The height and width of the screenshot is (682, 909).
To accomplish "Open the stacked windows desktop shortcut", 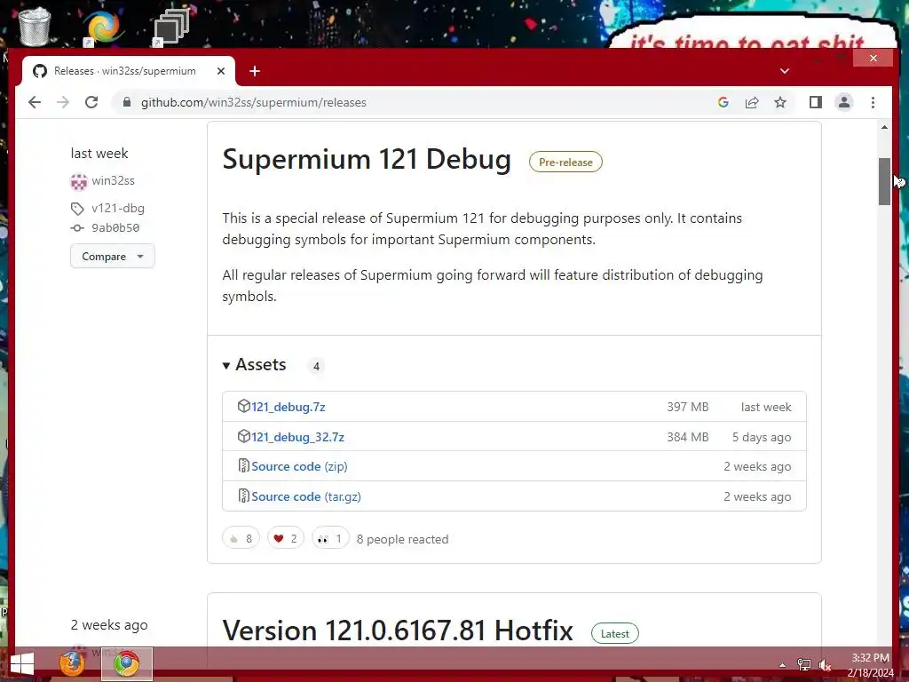I will (x=171, y=28).
